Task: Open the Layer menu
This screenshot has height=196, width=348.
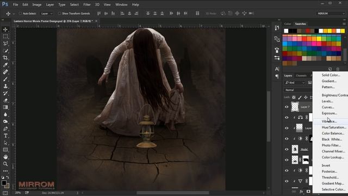Action: point(49,4)
